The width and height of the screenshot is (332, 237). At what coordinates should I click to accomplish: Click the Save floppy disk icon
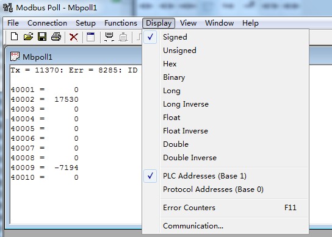pyautogui.click(x=42, y=37)
